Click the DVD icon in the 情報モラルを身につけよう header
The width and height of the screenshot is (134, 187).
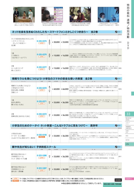[x=118, y=79]
